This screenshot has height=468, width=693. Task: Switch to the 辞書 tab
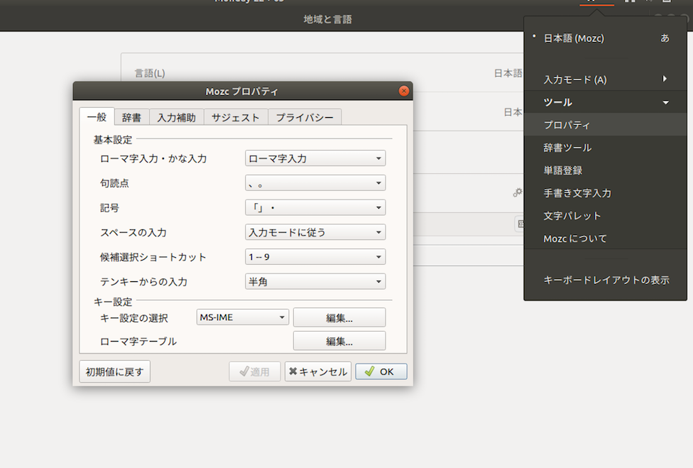(x=131, y=118)
